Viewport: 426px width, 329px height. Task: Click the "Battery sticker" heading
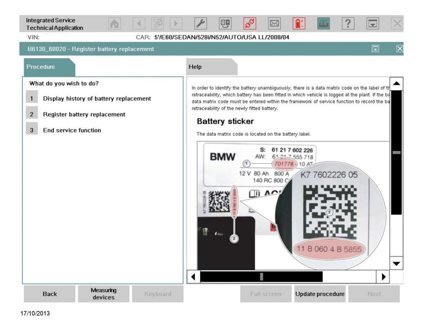coord(225,121)
